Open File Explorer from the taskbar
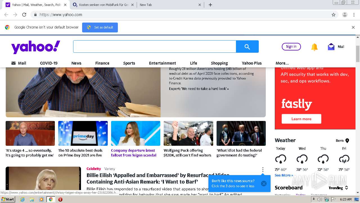 tap(32, 199)
